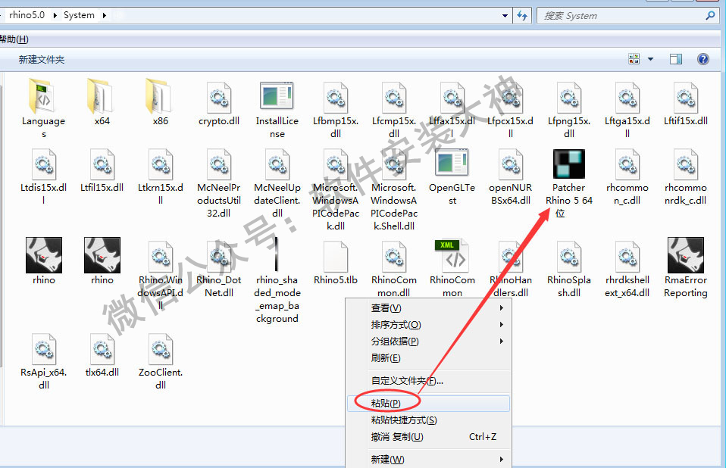Open 排序方式(O) submenu
This screenshot has height=468, width=726.
(x=428, y=325)
